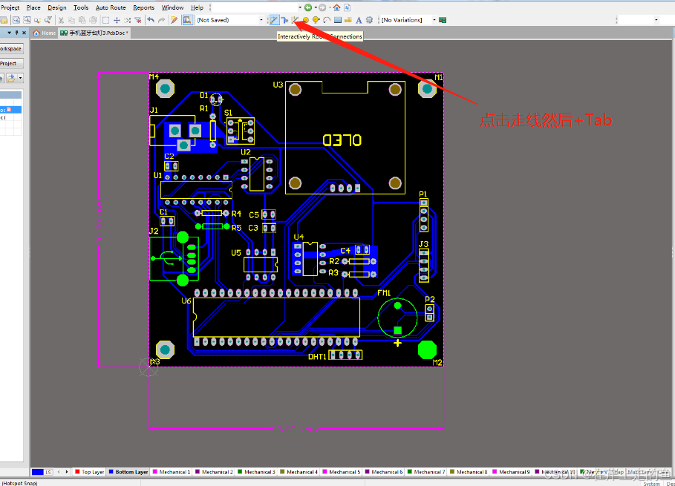675x486 pixels.
Task: Open the Project menu
Action: pos(10,7)
